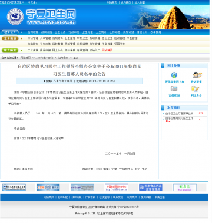The image size is (212, 223).
Task: Click 人事与老干部处 in the breadcrumb
Action: [44, 58]
